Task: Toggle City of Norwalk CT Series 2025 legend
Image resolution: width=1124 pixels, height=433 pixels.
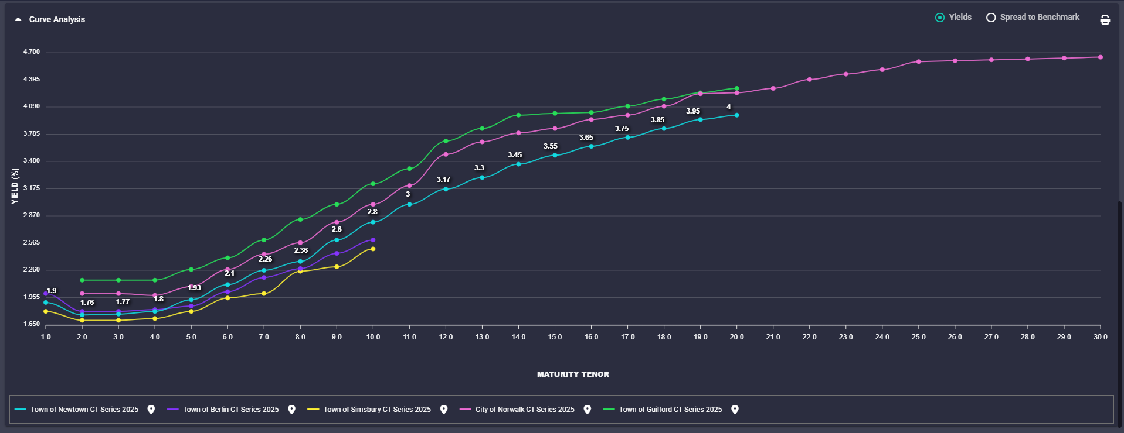Action: [524, 410]
